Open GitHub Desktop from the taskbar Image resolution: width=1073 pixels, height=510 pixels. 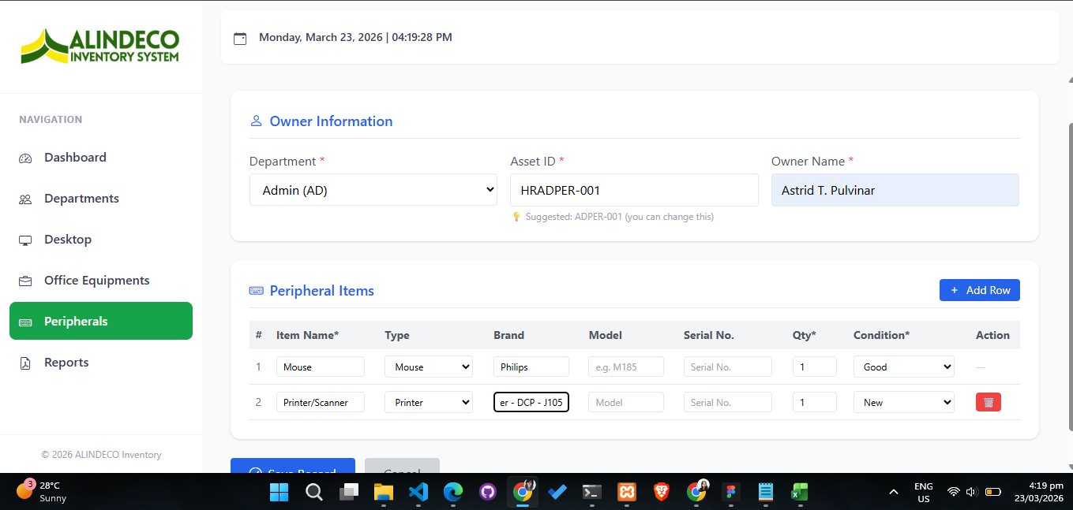point(488,492)
